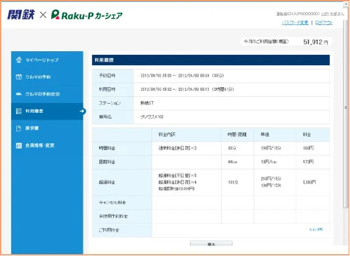
Task: Click the プリウス vehicle name value
Action: coord(152,116)
